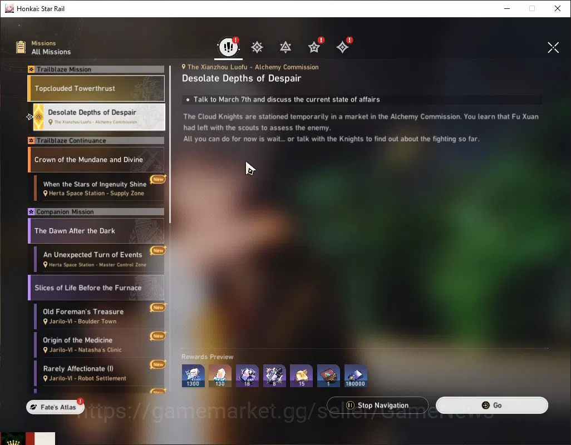Open Rarely Affectionate (I) mission

click(99, 373)
